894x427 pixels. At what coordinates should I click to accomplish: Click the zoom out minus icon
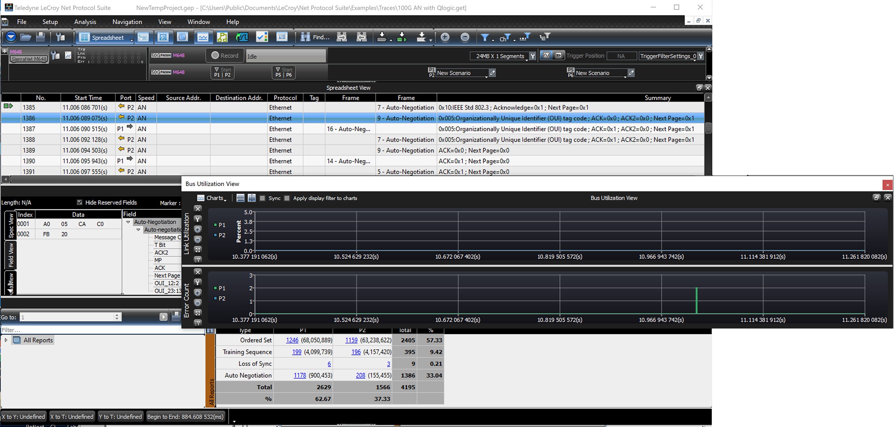(465, 37)
